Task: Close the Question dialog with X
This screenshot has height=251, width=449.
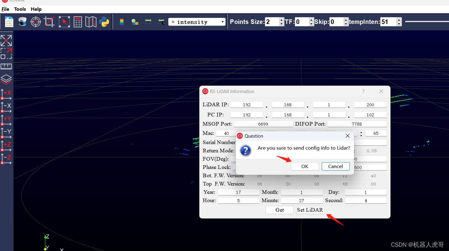Action: coord(348,136)
